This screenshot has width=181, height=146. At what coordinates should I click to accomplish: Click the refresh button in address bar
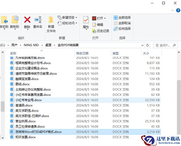(148, 45)
